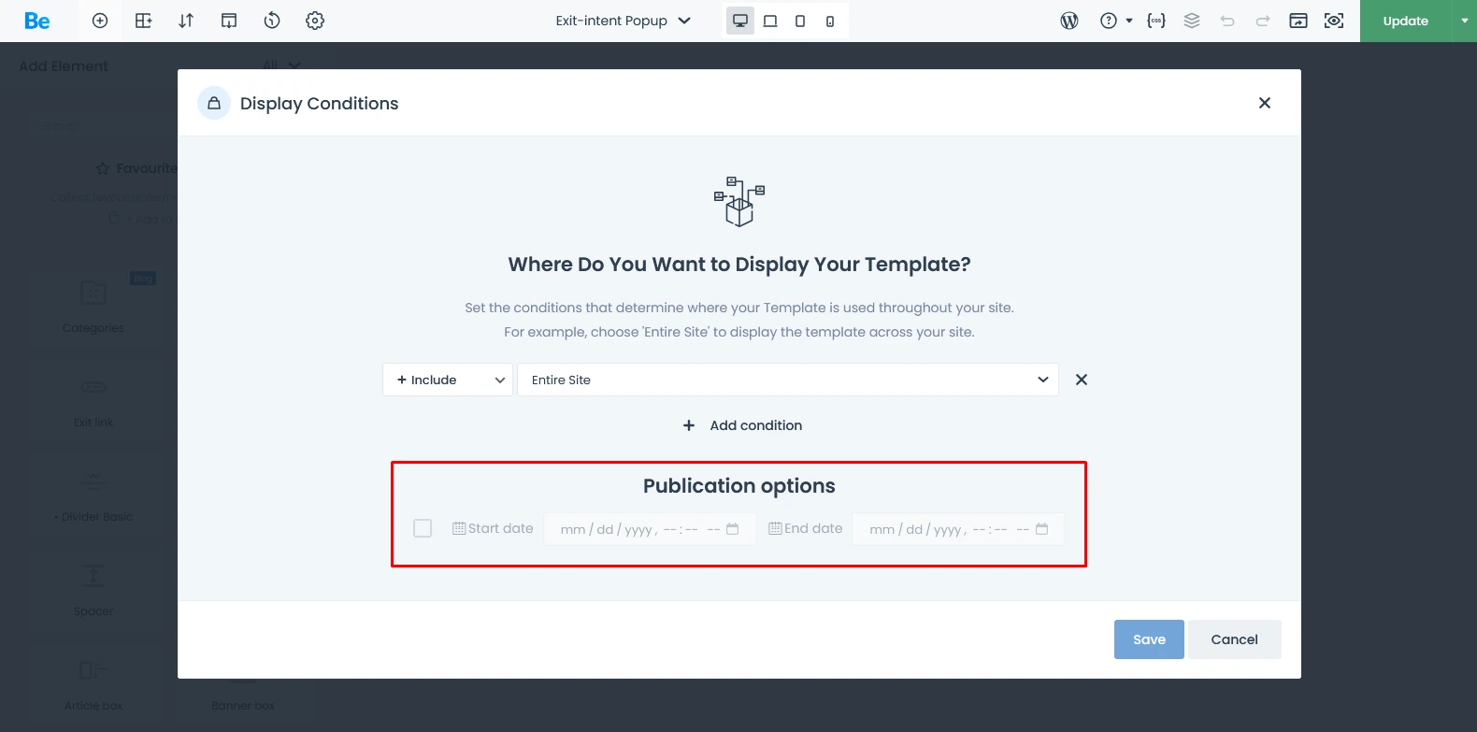Open the revisions history icon
Viewport: 1477px width, 732px height.
272,21
